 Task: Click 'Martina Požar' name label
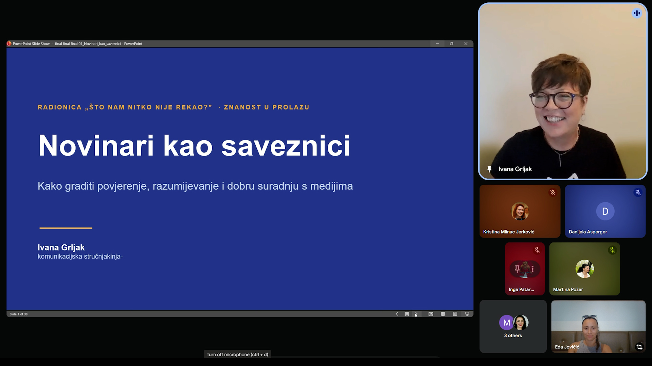tap(568, 289)
